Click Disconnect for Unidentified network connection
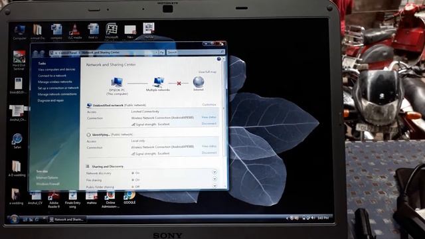The width and height of the screenshot is (425, 239). pyautogui.click(x=209, y=123)
